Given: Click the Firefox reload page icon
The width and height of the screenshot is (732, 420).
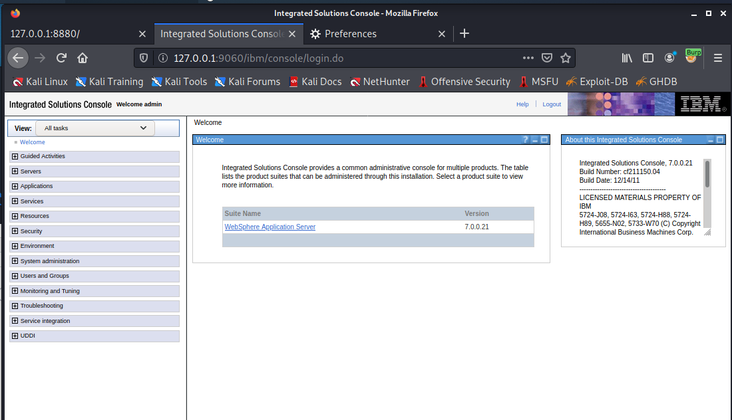Looking at the screenshot, I should point(61,58).
